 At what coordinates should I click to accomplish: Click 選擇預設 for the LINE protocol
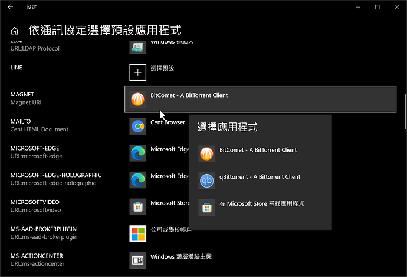(162, 68)
